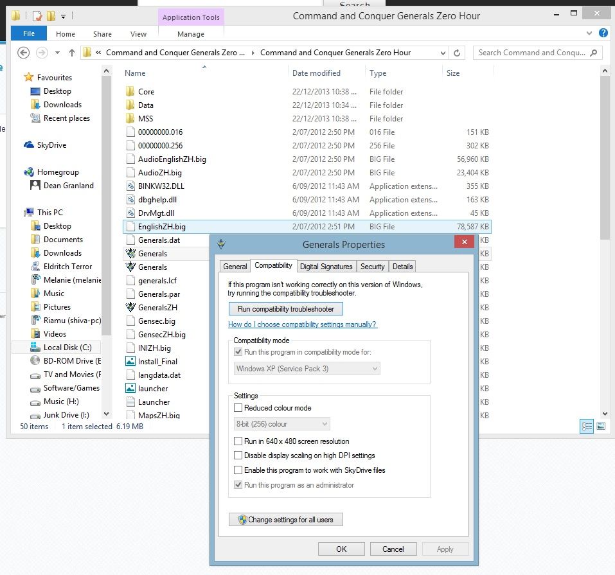Click the search magnifier icon

coord(593,53)
